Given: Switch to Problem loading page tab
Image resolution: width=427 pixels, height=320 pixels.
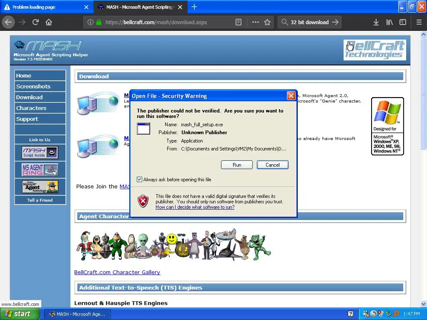Looking at the screenshot, I should point(47,7).
